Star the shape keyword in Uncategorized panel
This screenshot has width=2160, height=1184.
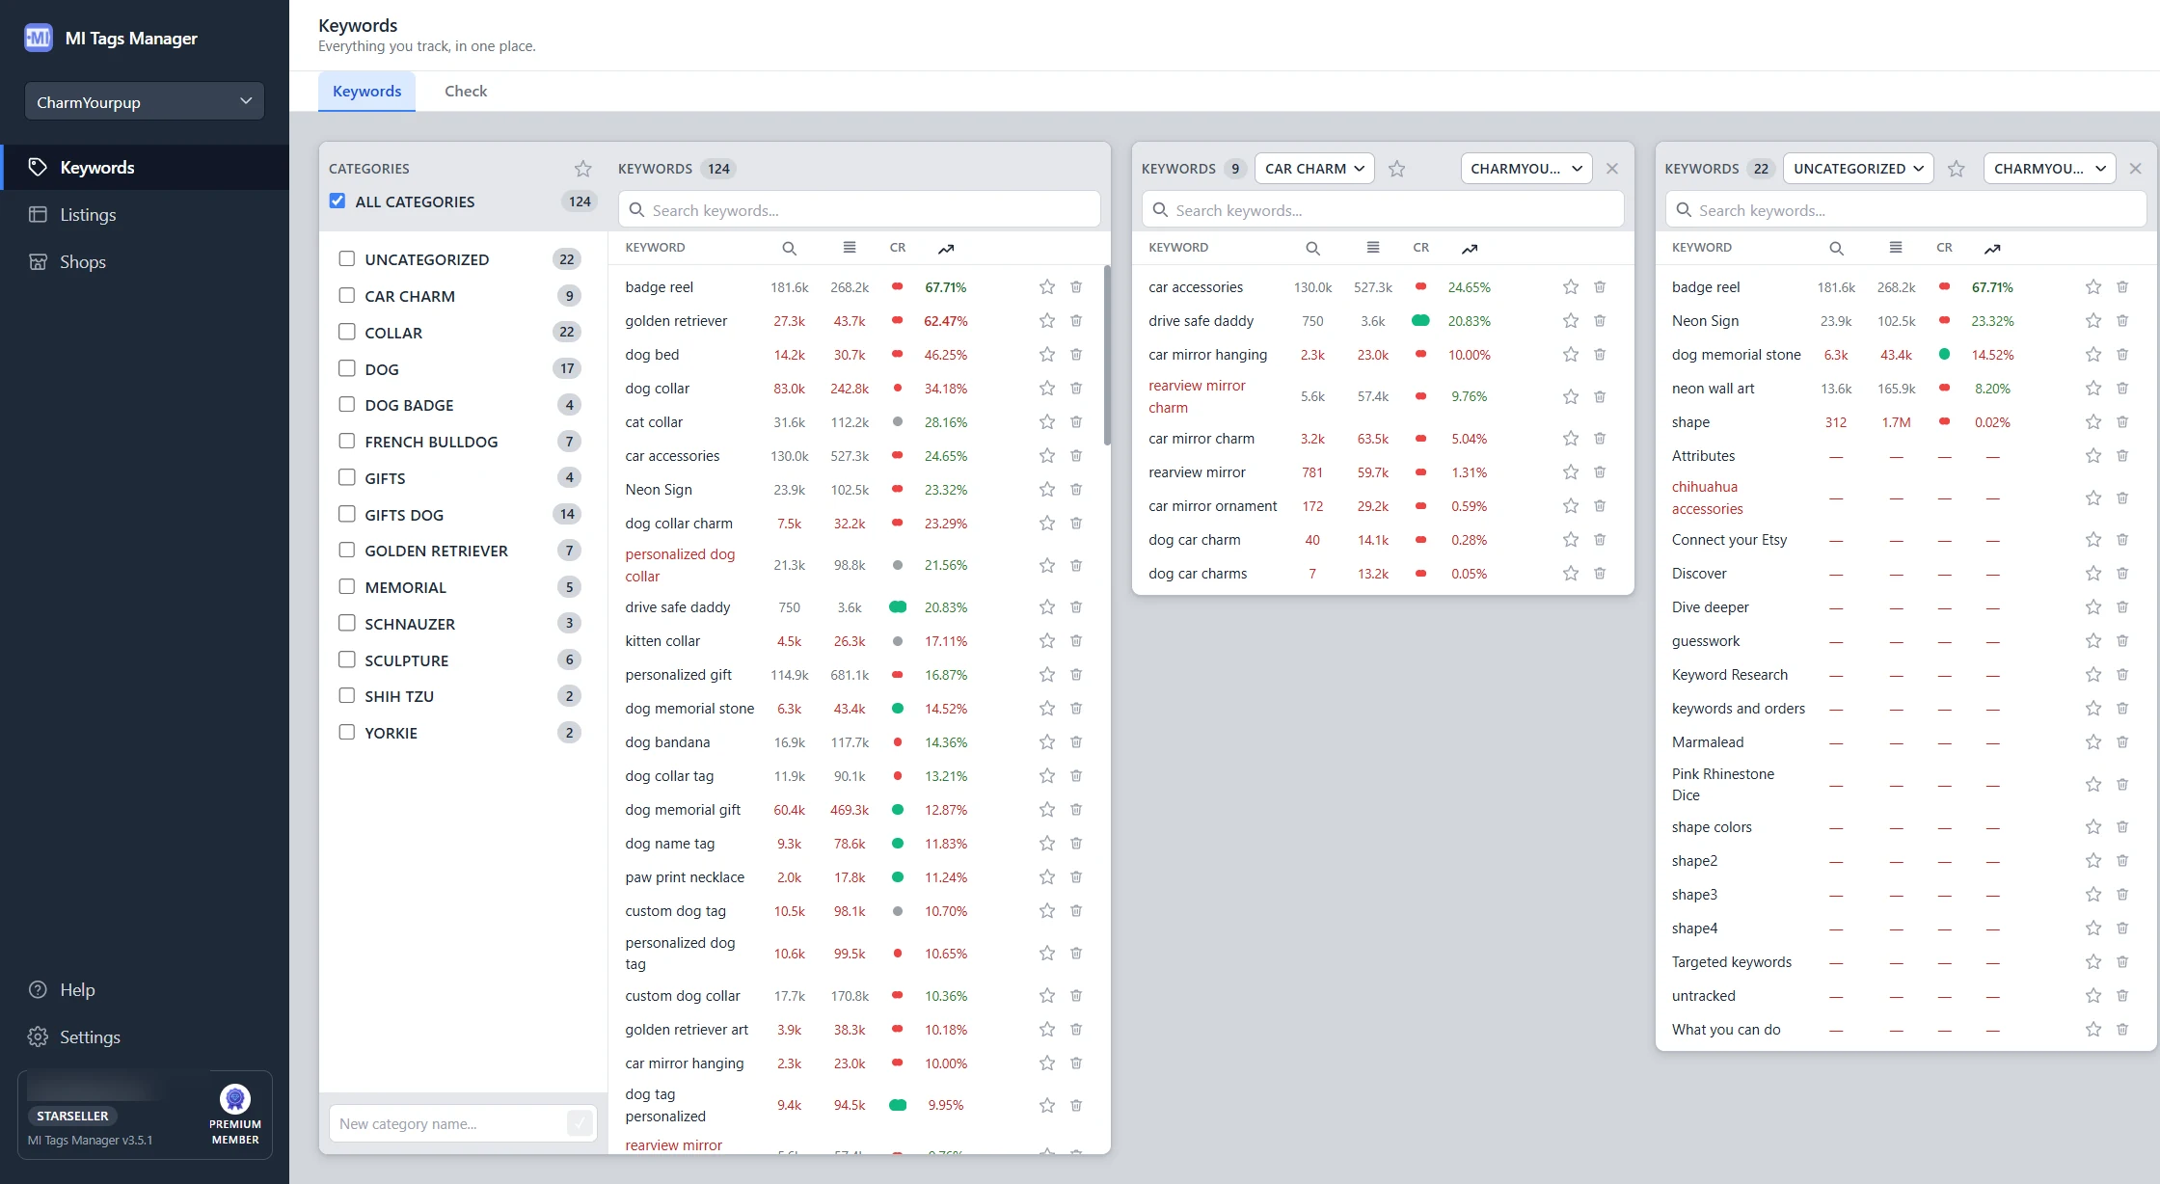[x=2093, y=422]
